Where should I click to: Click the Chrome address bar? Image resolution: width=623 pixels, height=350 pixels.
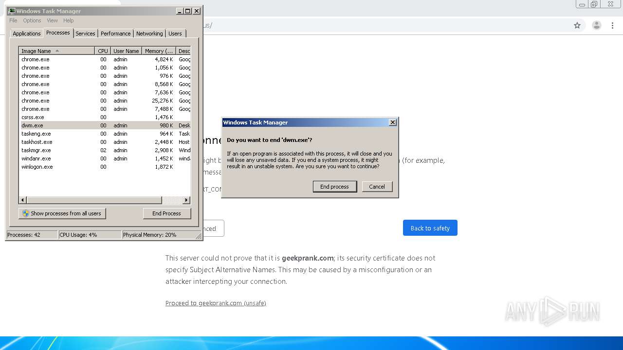point(385,25)
